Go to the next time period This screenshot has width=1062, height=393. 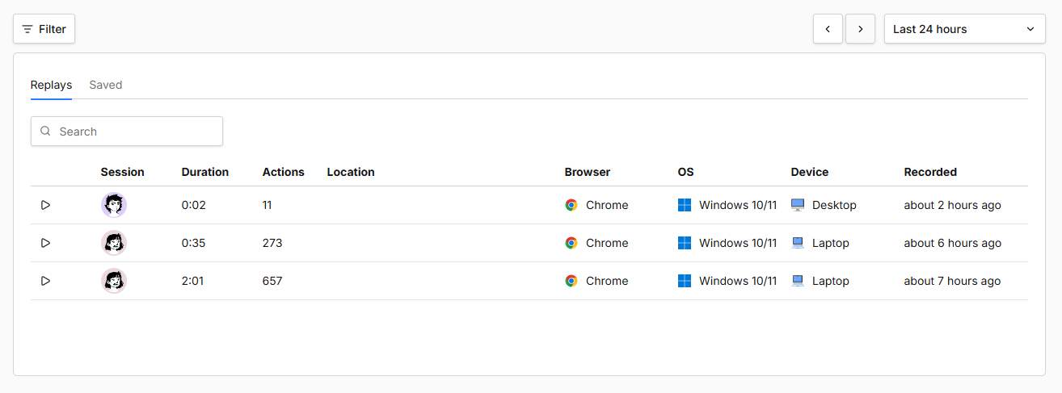[x=860, y=29]
